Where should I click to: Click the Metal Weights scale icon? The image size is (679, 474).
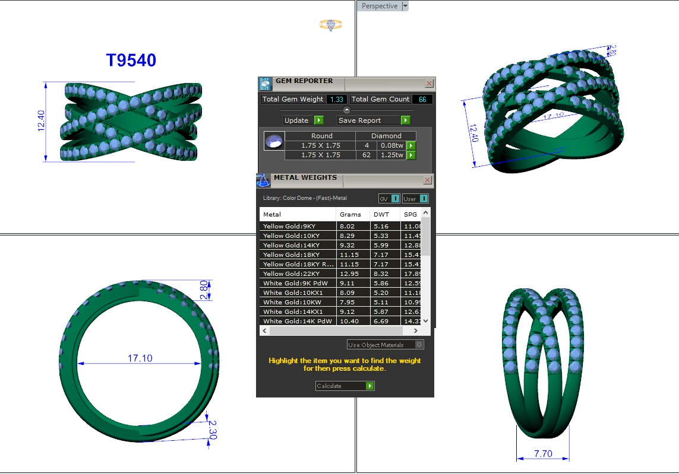coord(263,181)
